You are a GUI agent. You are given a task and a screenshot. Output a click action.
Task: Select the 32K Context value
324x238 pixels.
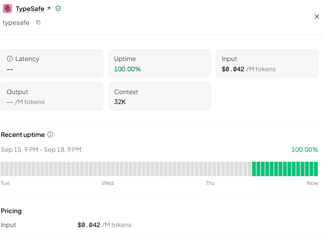pos(120,102)
